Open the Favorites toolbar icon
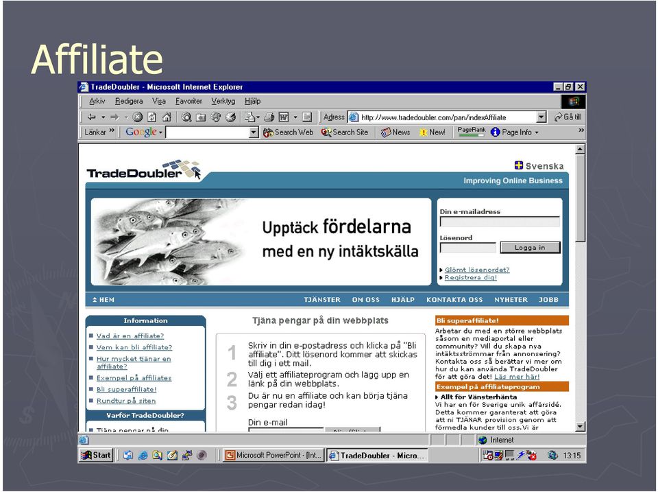 click(201, 117)
